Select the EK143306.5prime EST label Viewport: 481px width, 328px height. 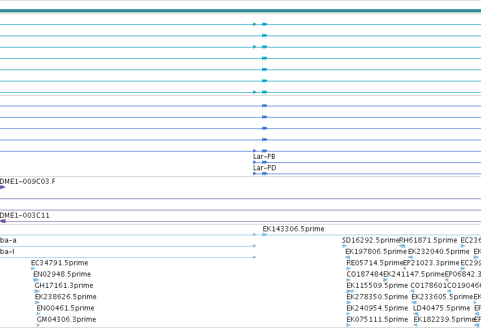coord(293,229)
